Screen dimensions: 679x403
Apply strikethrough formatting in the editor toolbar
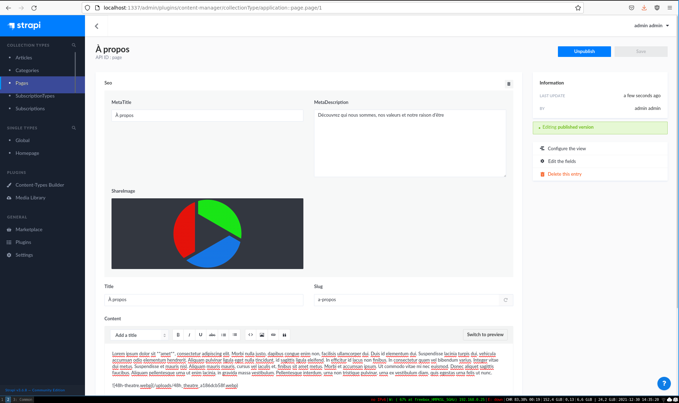pyautogui.click(x=212, y=335)
